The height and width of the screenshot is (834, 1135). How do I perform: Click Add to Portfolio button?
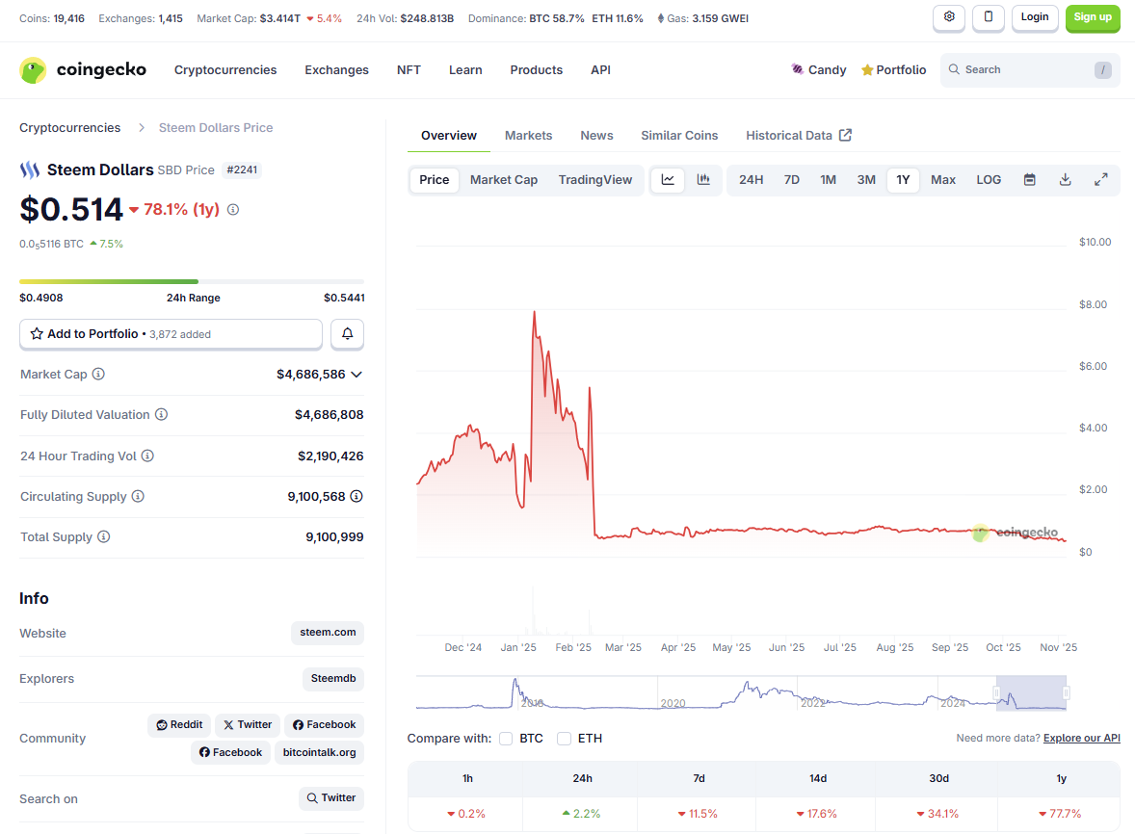(171, 334)
